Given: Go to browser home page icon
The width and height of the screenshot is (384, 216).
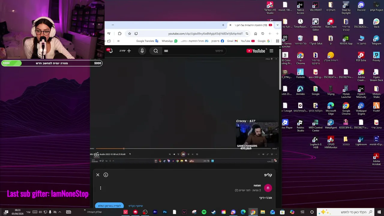Looking at the screenshot, I should pos(255,34).
